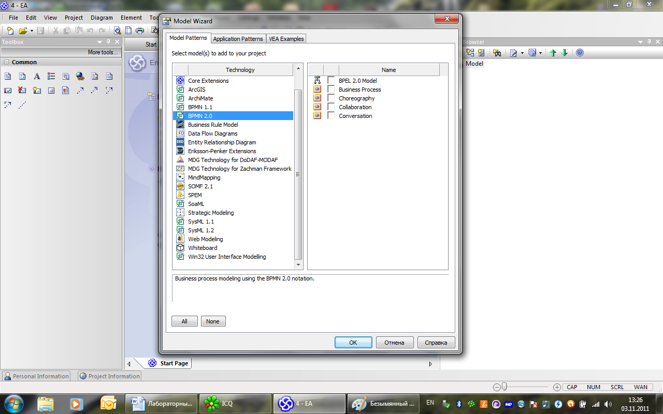Select the T dashed arrow connector tool

coord(109,90)
